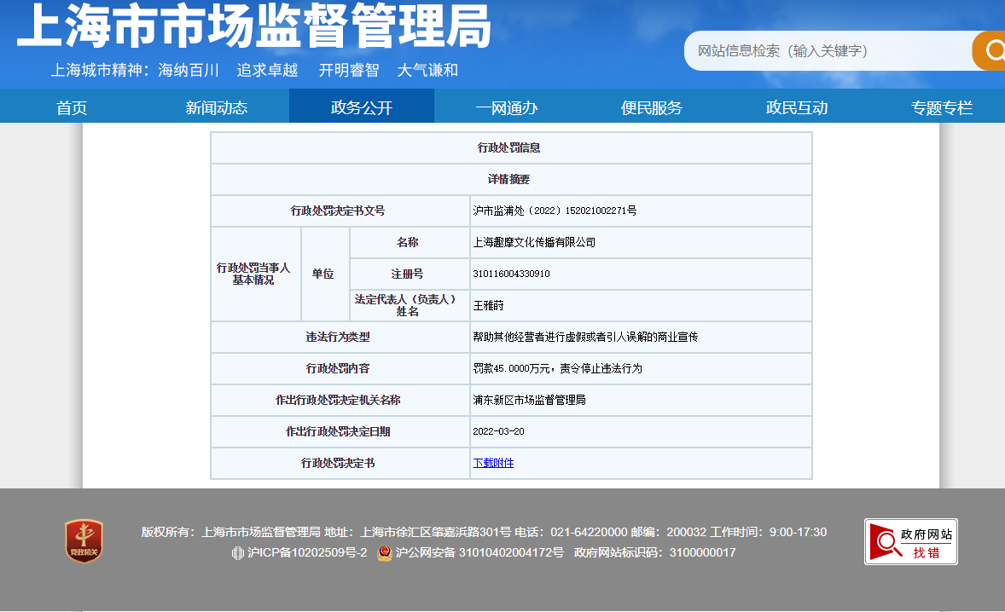Click the orange search magnifier button
Image resolution: width=1005 pixels, height=612 pixels.
(x=990, y=50)
